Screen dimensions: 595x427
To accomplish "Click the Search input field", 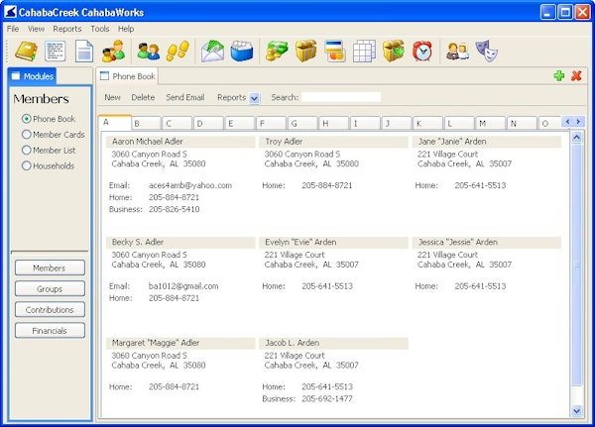I will [x=341, y=98].
